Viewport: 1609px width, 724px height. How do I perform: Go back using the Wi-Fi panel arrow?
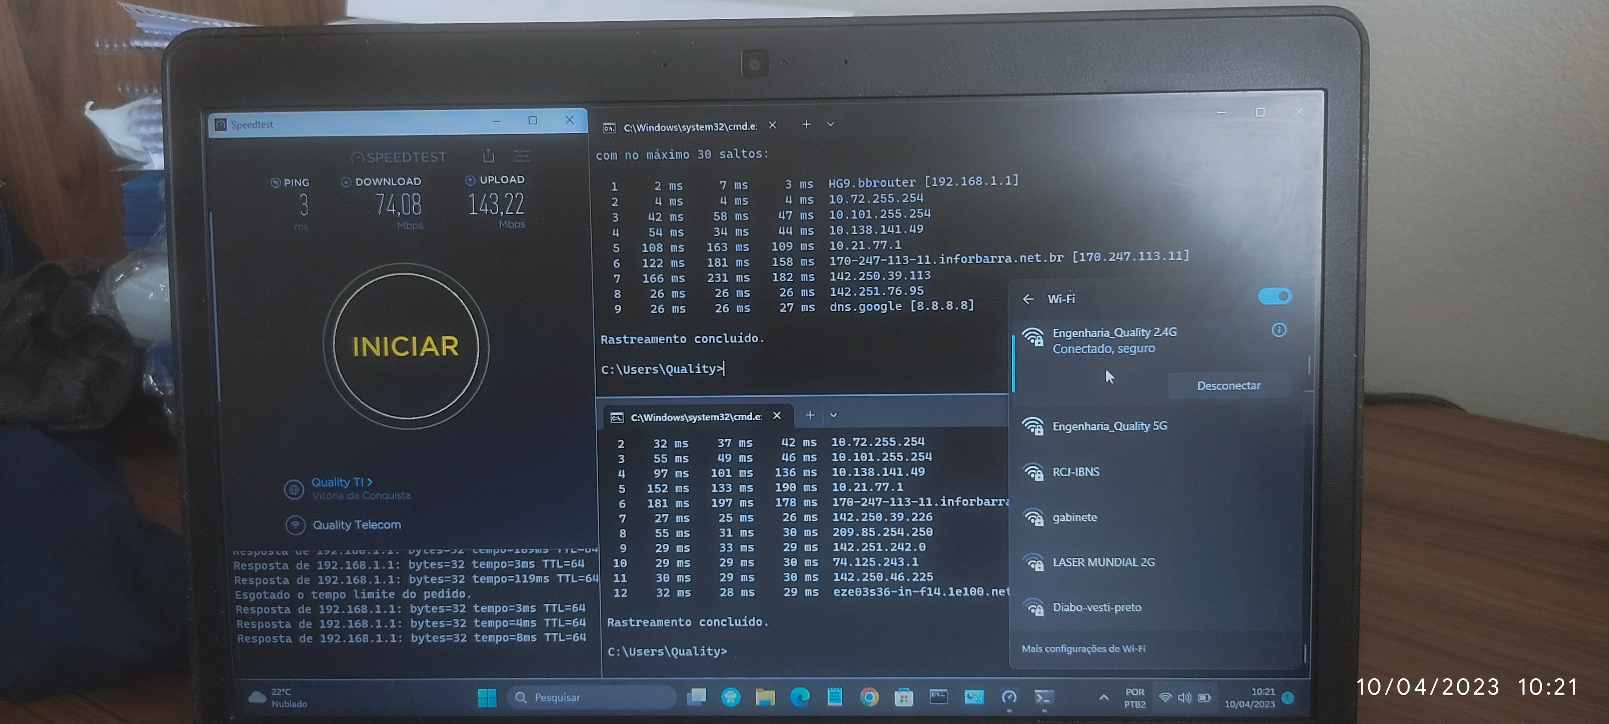coord(1028,299)
